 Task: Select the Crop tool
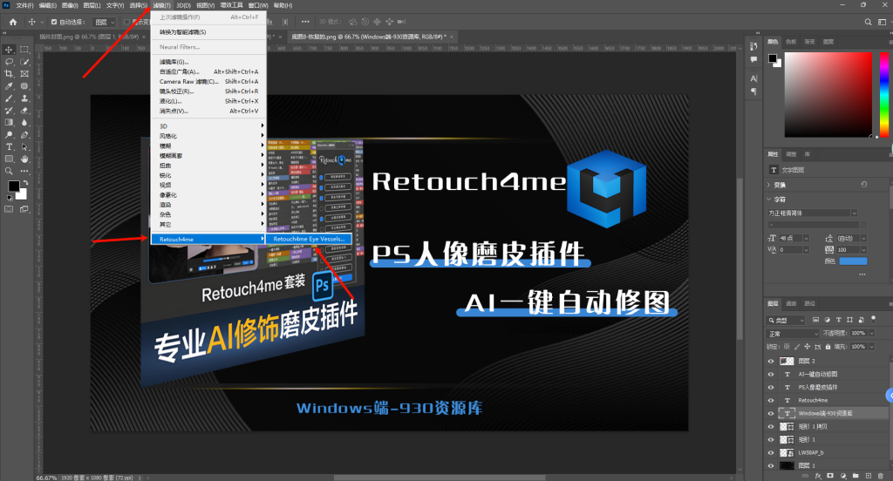(x=9, y=74)
